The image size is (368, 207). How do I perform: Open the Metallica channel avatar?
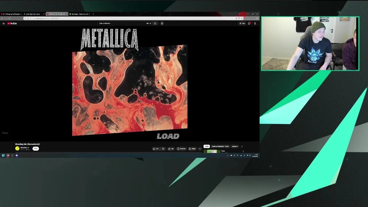coord(17,148)
